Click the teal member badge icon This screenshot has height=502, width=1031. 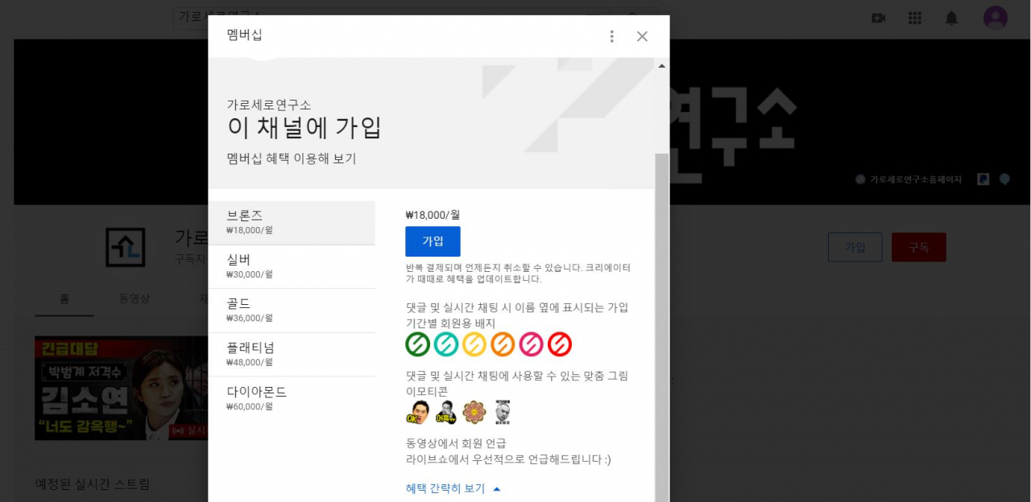446,344
